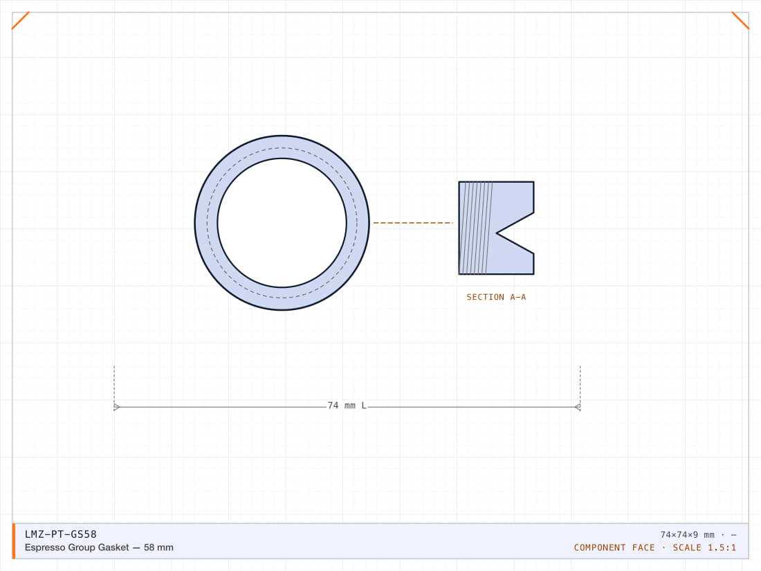This screenshot has width=761, height=571.
Task: Select the 74 mm L dimension text
Action: (x=347, y=406)
